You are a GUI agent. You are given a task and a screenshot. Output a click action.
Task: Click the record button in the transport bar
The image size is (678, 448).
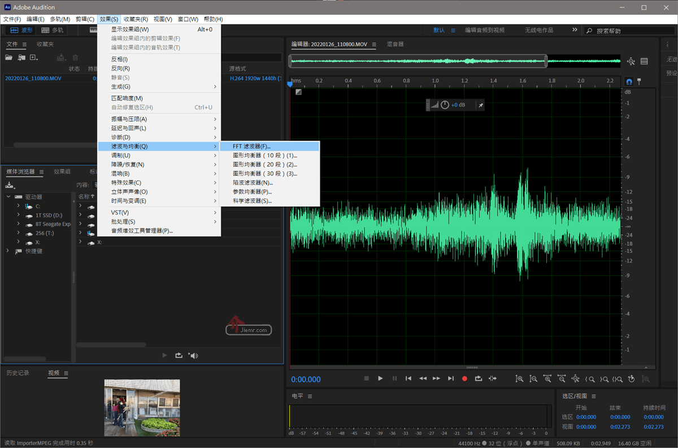pos(464,378)
